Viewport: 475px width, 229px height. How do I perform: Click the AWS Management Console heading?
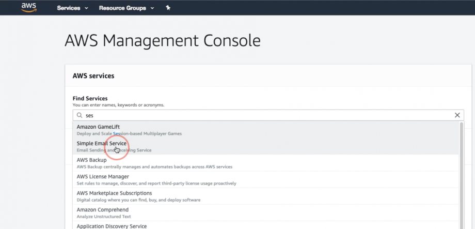tap(162, 41)
